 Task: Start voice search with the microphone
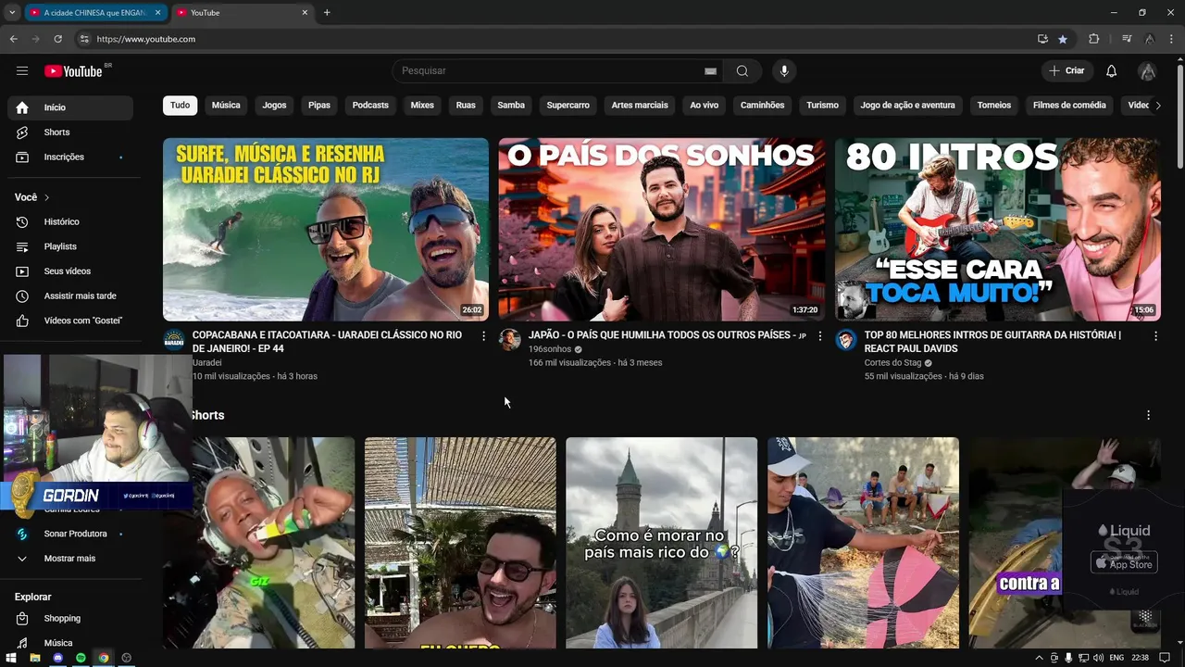tap(784, 71)
